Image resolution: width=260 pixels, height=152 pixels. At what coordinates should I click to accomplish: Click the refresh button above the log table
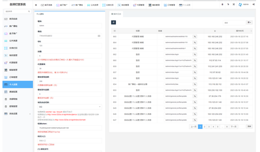click(113, 22)
